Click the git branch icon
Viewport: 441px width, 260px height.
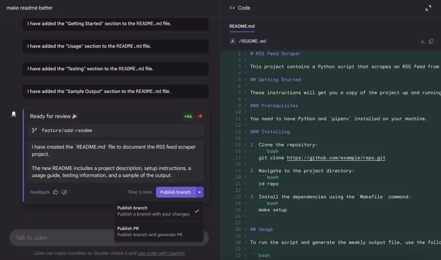[34, 130]
